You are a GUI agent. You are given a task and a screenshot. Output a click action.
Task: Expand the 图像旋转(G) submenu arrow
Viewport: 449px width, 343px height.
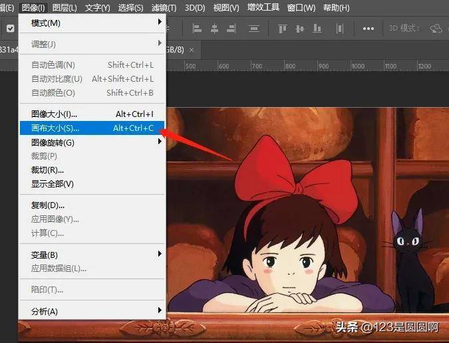point(160,142)
